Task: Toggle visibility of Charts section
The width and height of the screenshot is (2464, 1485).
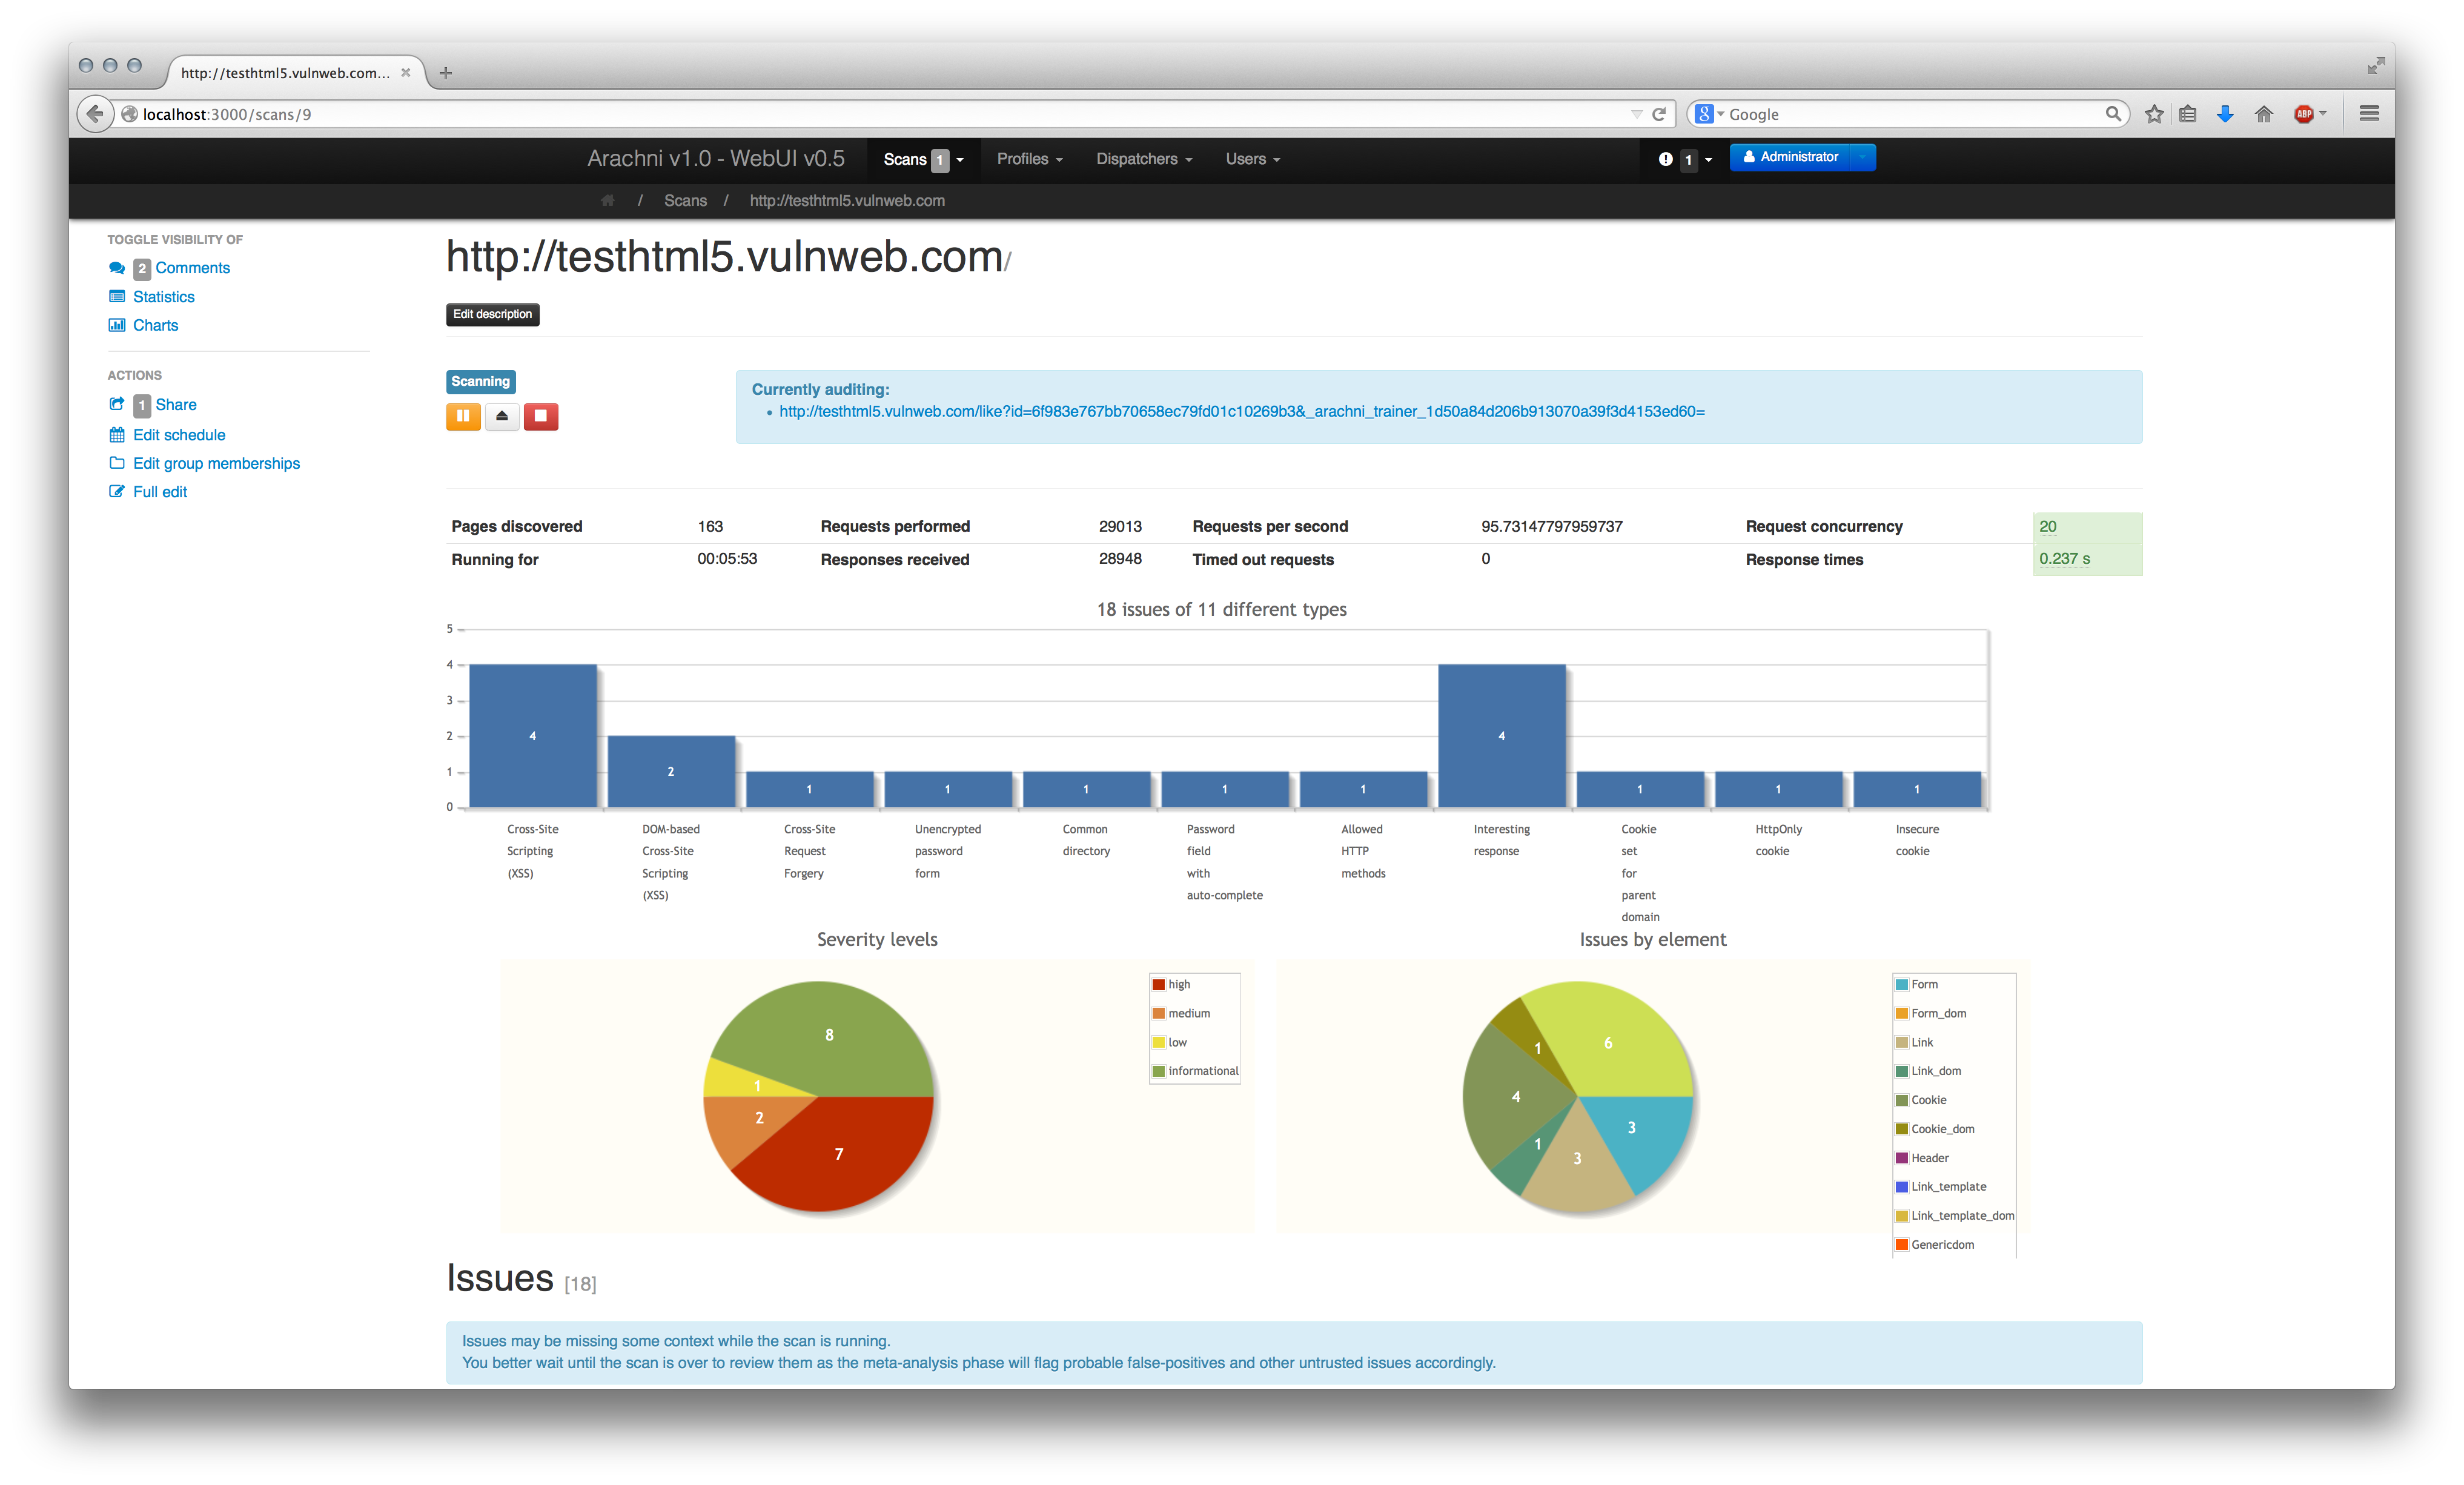Action: tap(156, 326)
